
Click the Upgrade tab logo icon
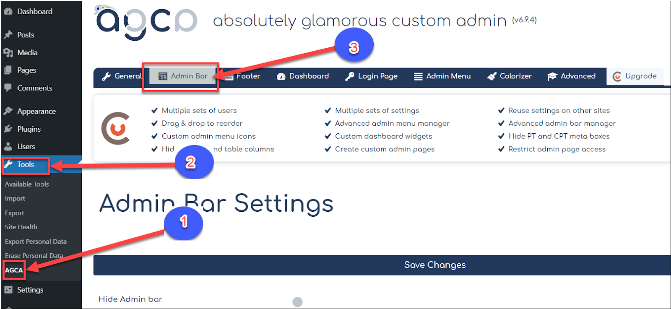pyautogui.click(x=617, y=76)
